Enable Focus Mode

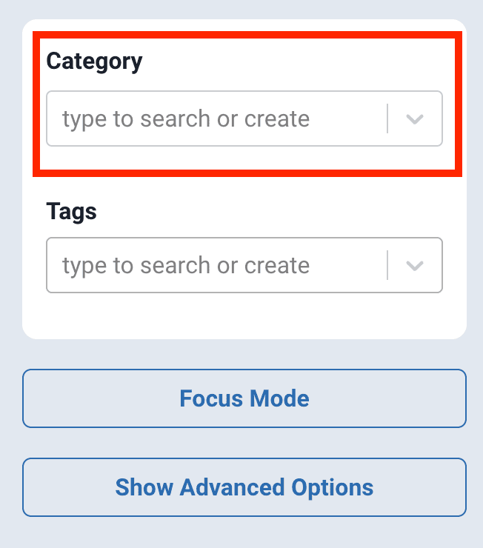(244, 398)
